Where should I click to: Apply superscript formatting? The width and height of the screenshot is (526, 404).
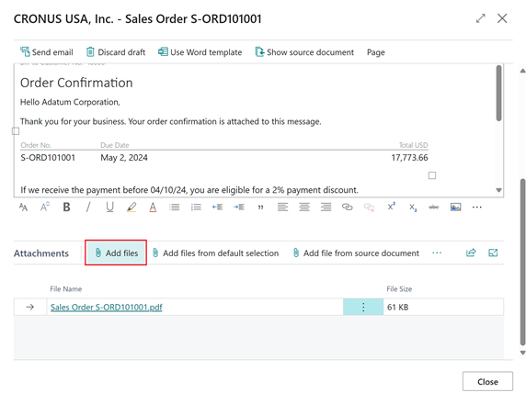click(x=391, y=207)
